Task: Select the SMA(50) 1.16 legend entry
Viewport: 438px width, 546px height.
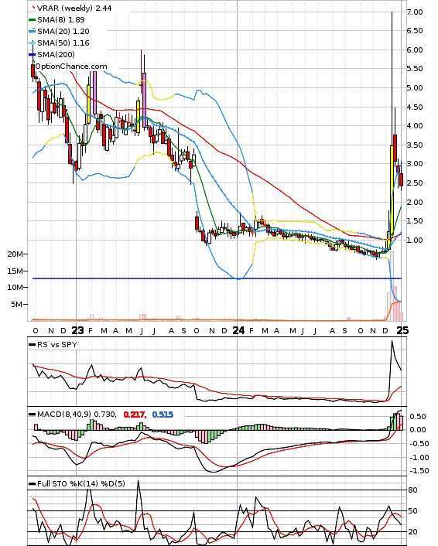Action: coord(60,43)
